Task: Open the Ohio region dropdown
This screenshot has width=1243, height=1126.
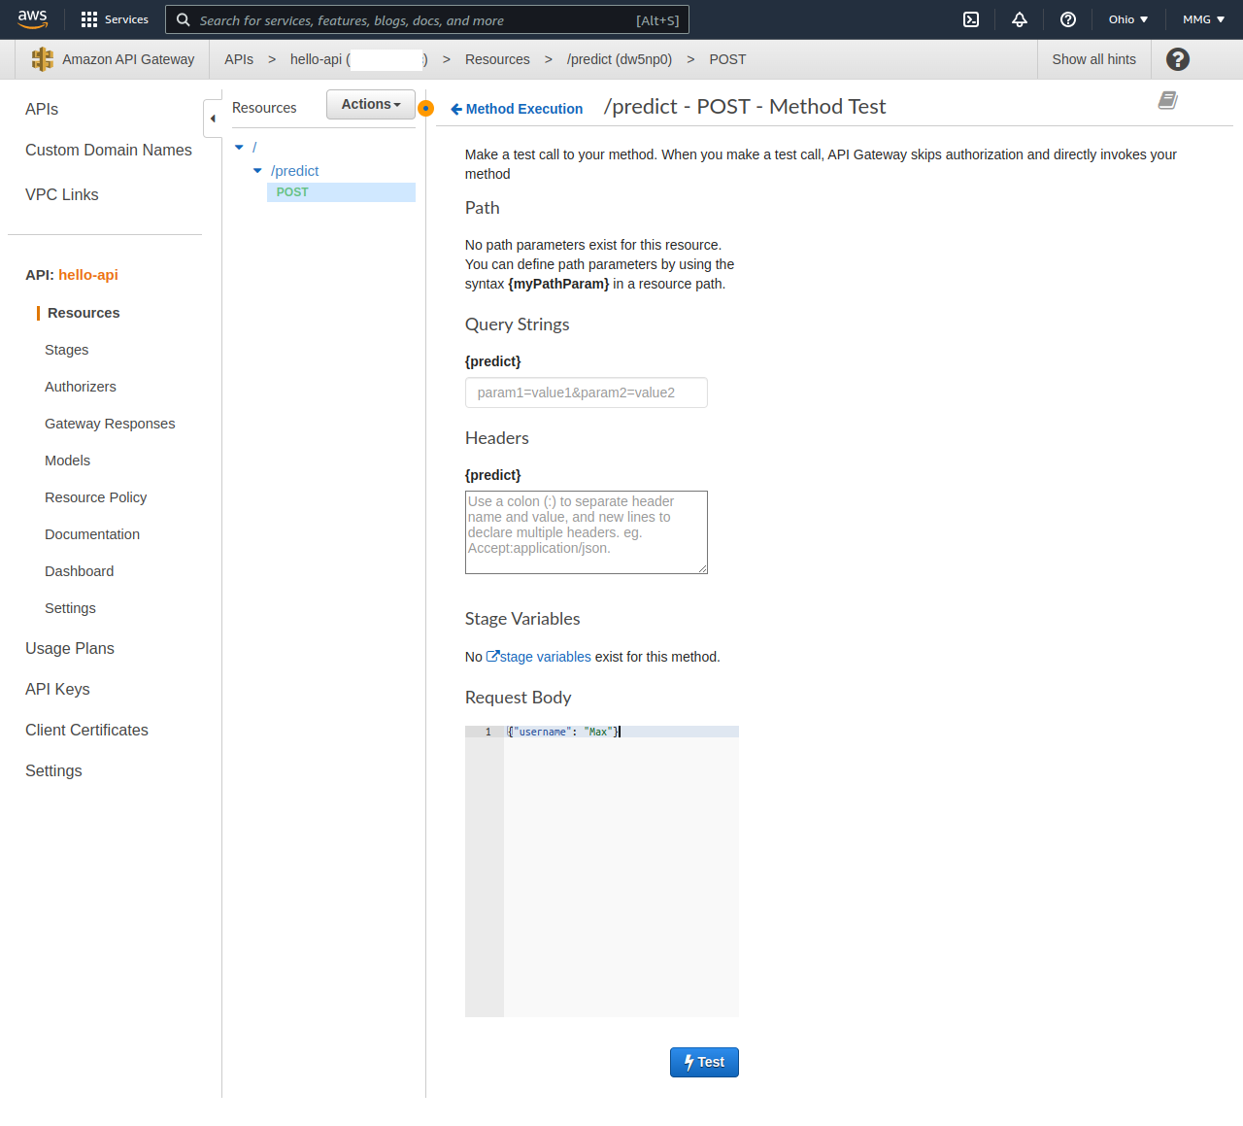Action: (1128, 19)
